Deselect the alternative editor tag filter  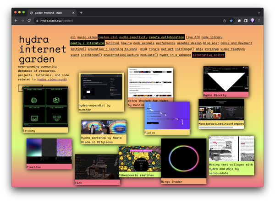(x=209, y=55)
